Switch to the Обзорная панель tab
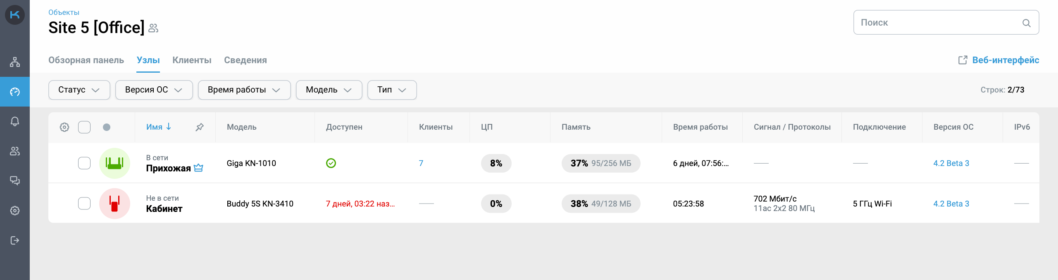The image size is (1058, 280). point(86,60)
